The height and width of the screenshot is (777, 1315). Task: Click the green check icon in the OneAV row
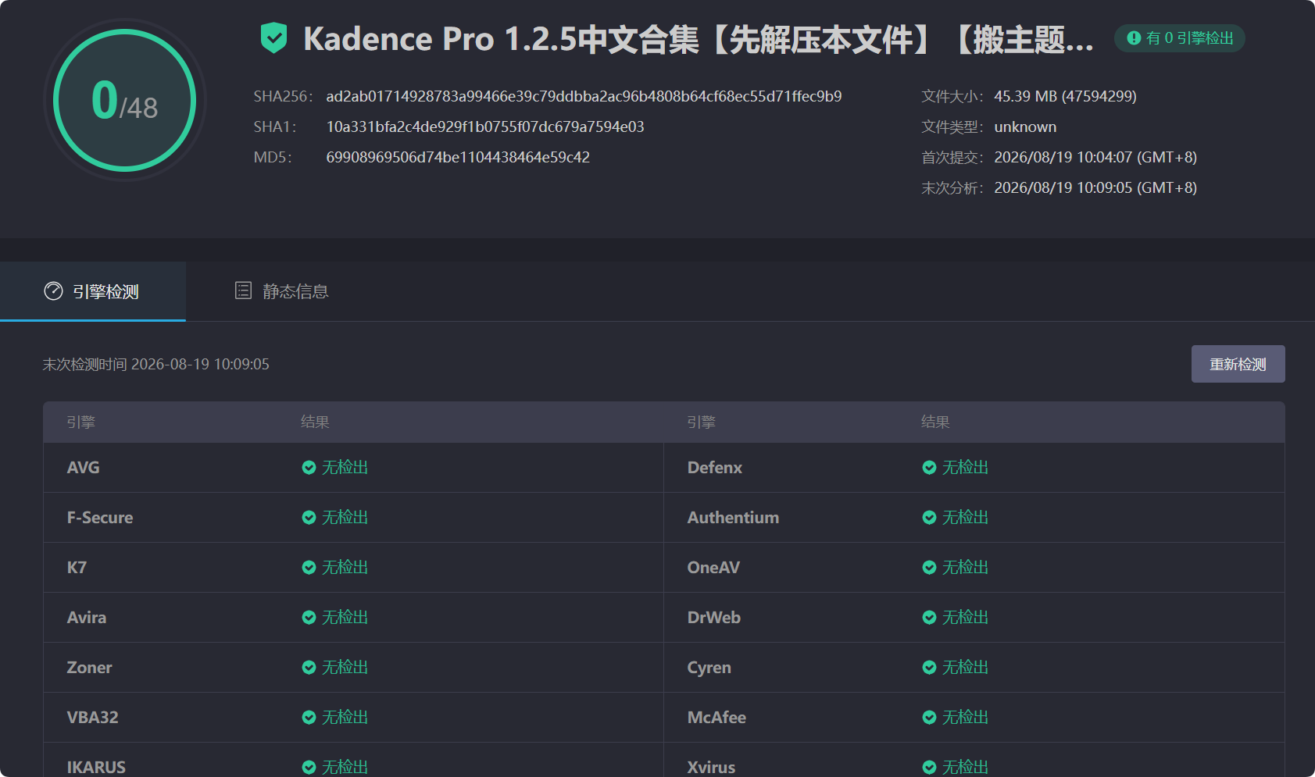929,568
